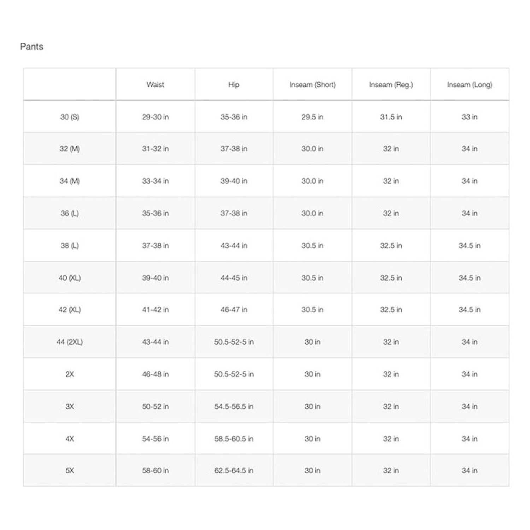Click the 29.5 in short inseam cell
This screenshot has width=530, height=530.
312,117
